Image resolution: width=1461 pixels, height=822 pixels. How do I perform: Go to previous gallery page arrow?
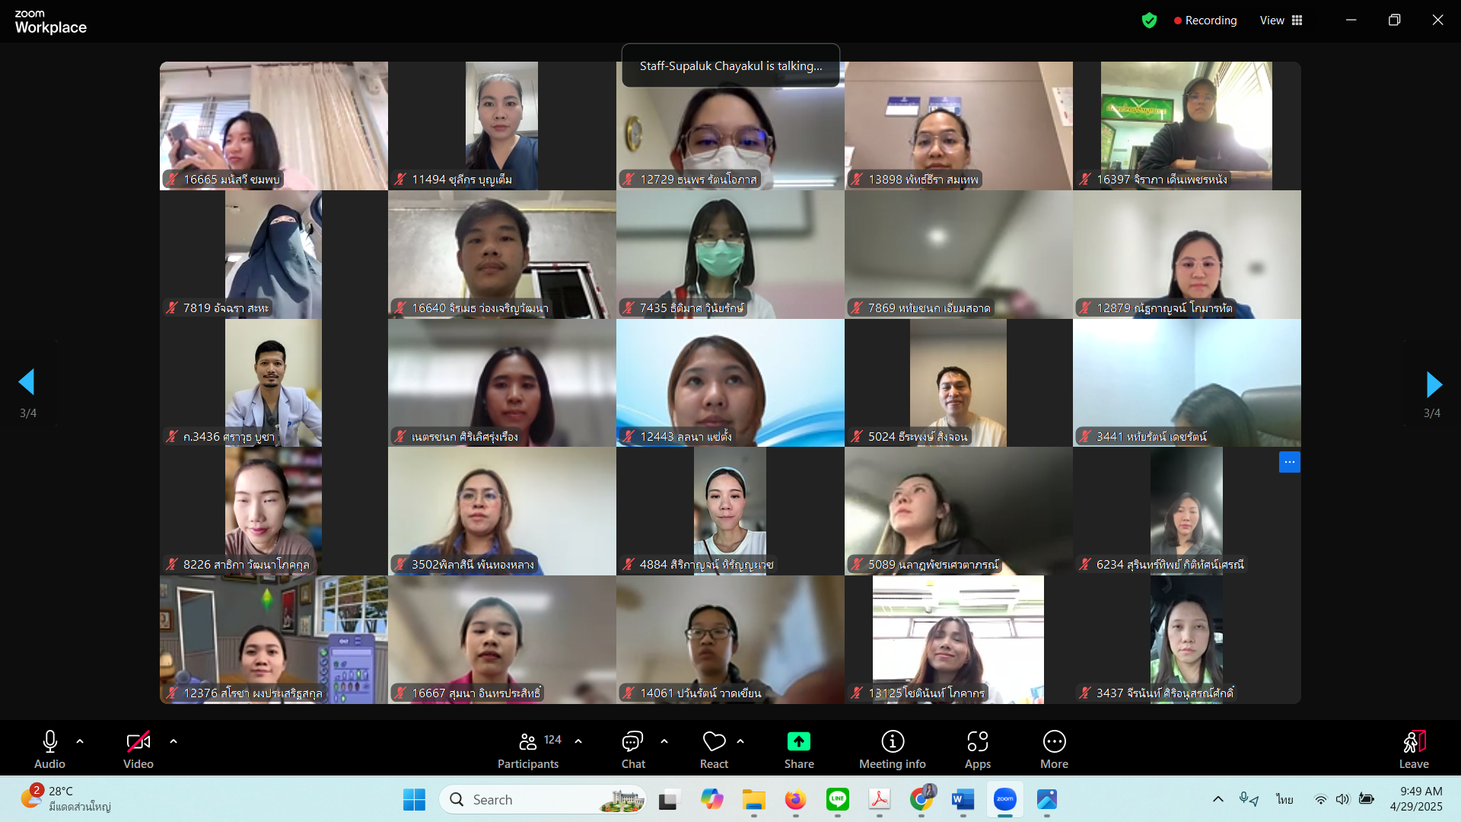[x=27, y=382]
